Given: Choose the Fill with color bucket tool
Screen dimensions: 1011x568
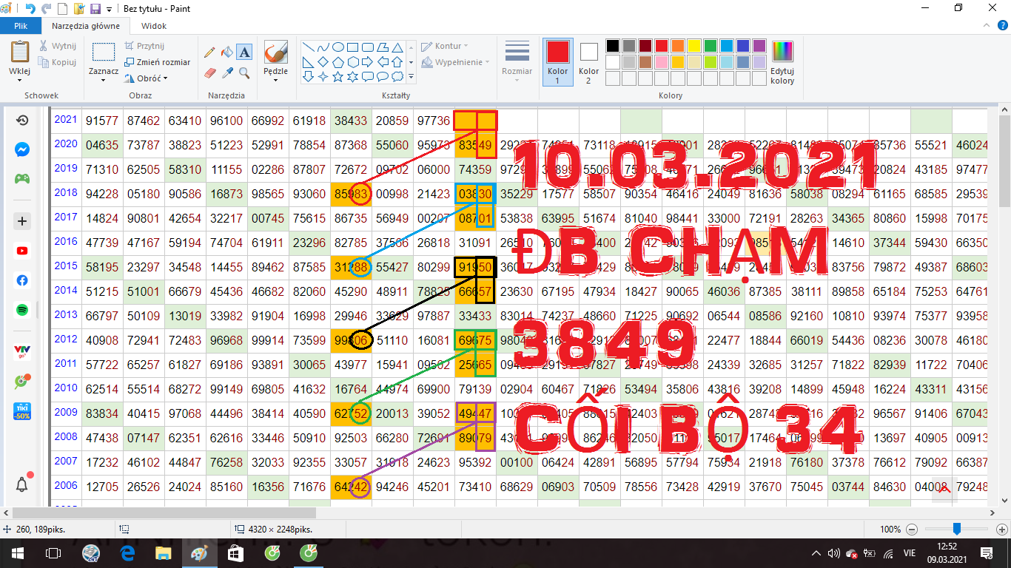Looking at the screenshot, I should (x=227, y=53).
